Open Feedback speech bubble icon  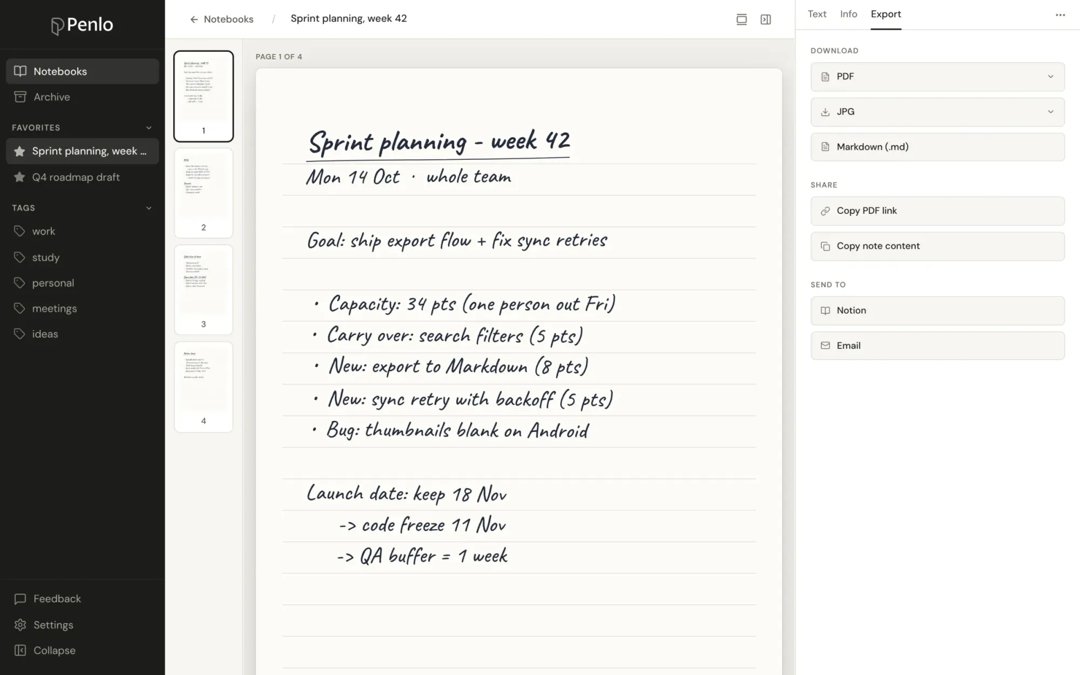pyautogui.click(x=20, y=599)
